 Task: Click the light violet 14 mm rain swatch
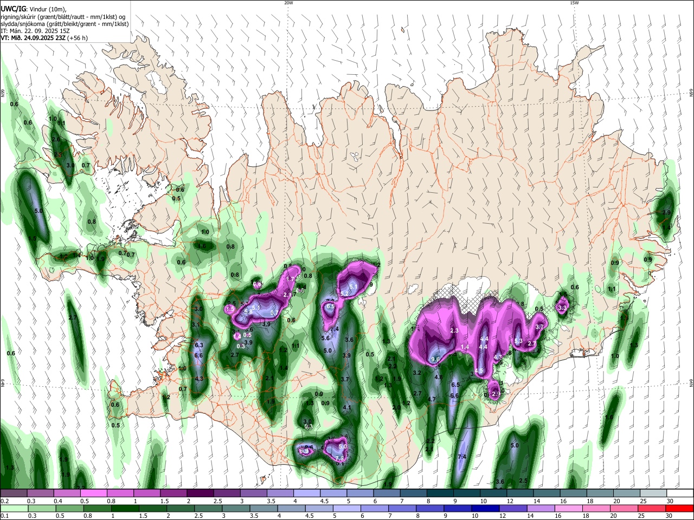[x=540, y=508]
